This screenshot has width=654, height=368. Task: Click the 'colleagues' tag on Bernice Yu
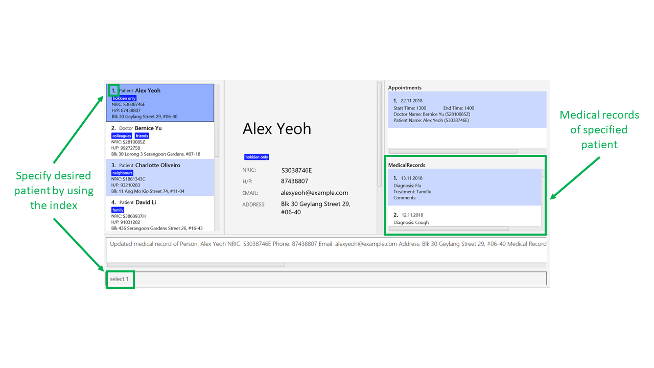tap(122, 136)
